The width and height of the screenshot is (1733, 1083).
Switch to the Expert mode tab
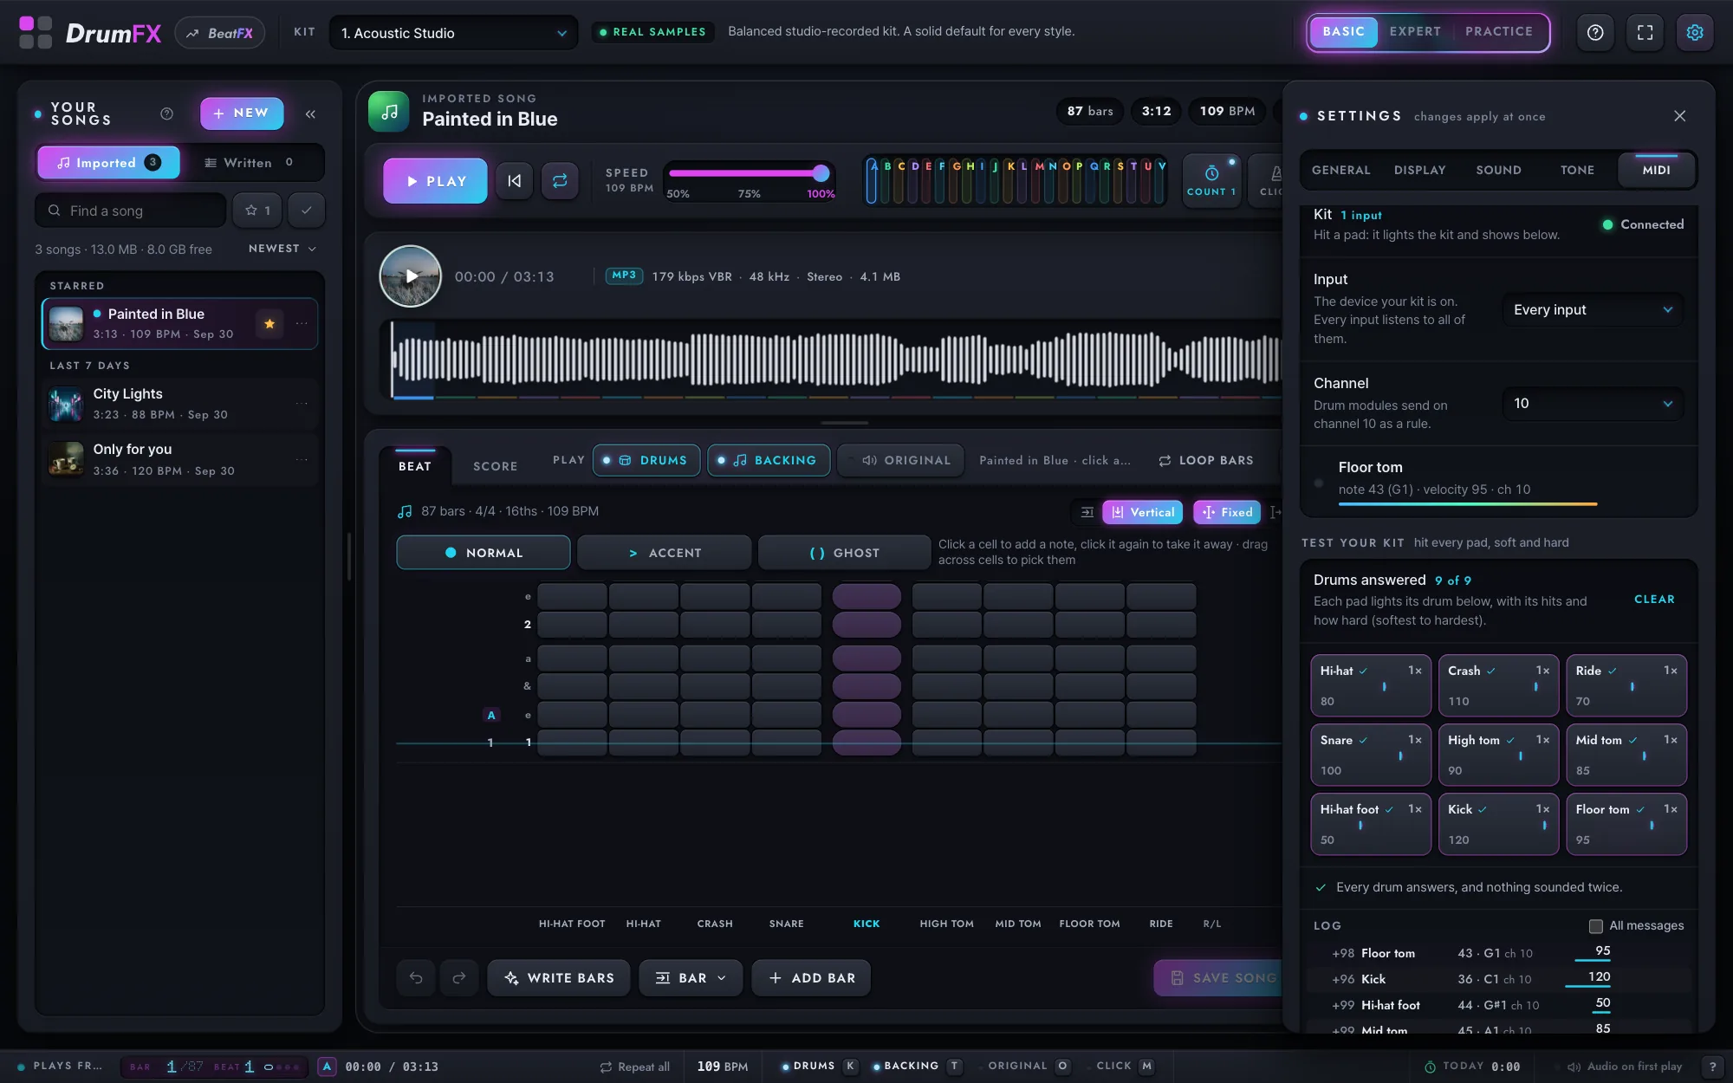[1415, 31]
